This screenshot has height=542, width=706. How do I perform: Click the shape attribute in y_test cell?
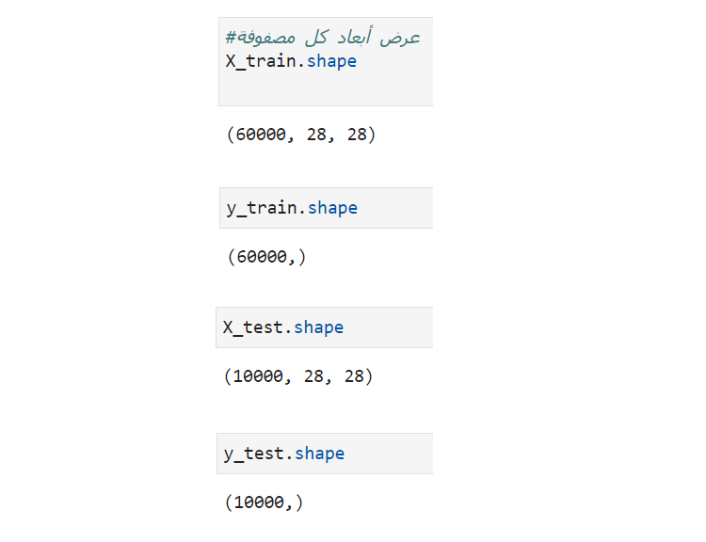click(319, 454)
